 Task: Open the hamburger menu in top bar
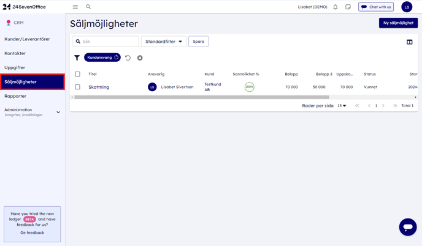click(x=75, y=7)
